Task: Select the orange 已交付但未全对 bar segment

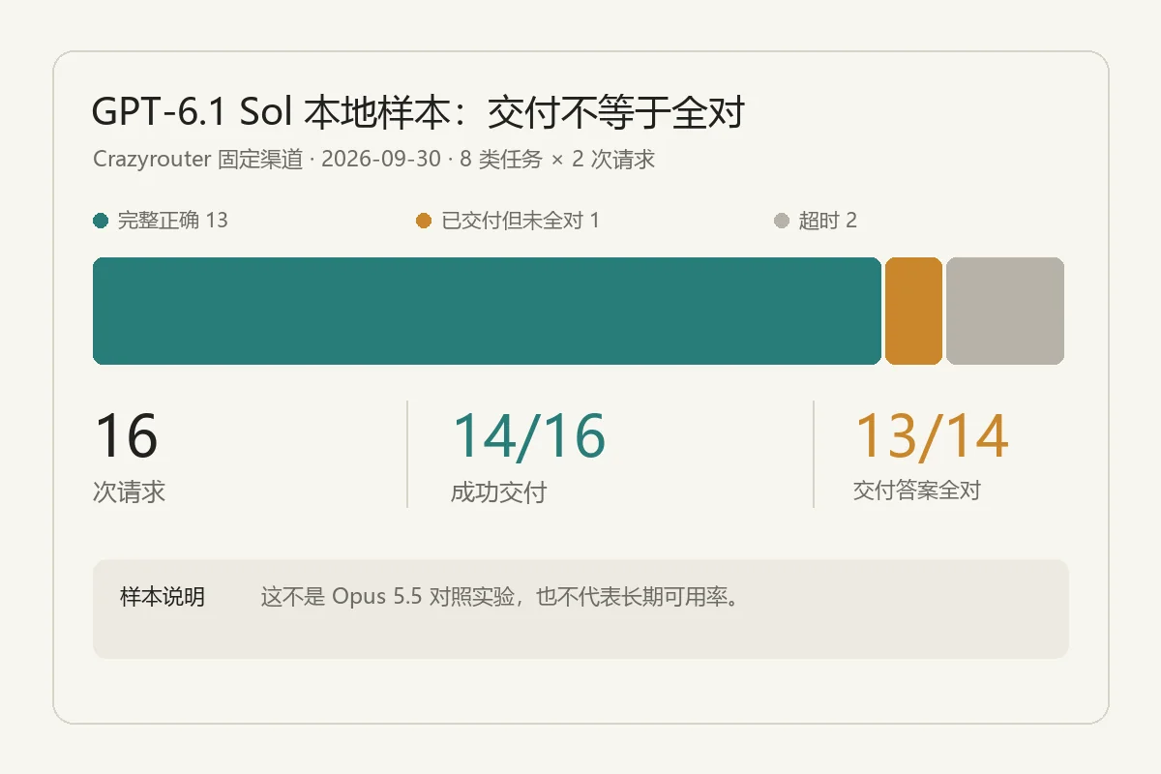Action: 913,311
